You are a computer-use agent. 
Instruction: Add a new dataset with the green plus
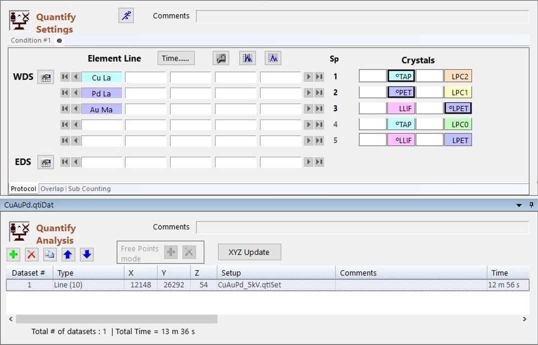(x=14, y=254)
